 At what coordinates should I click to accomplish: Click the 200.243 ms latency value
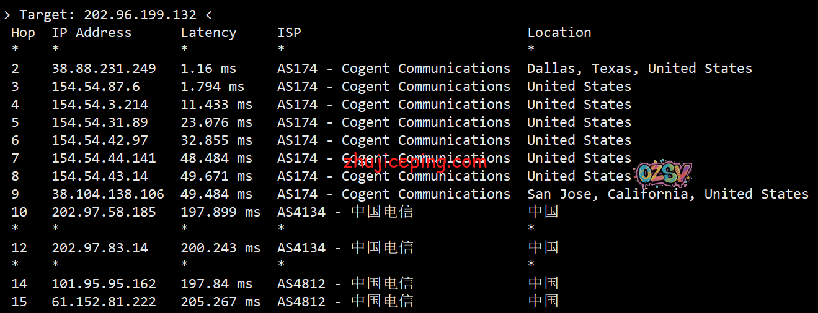coord(220,248)
